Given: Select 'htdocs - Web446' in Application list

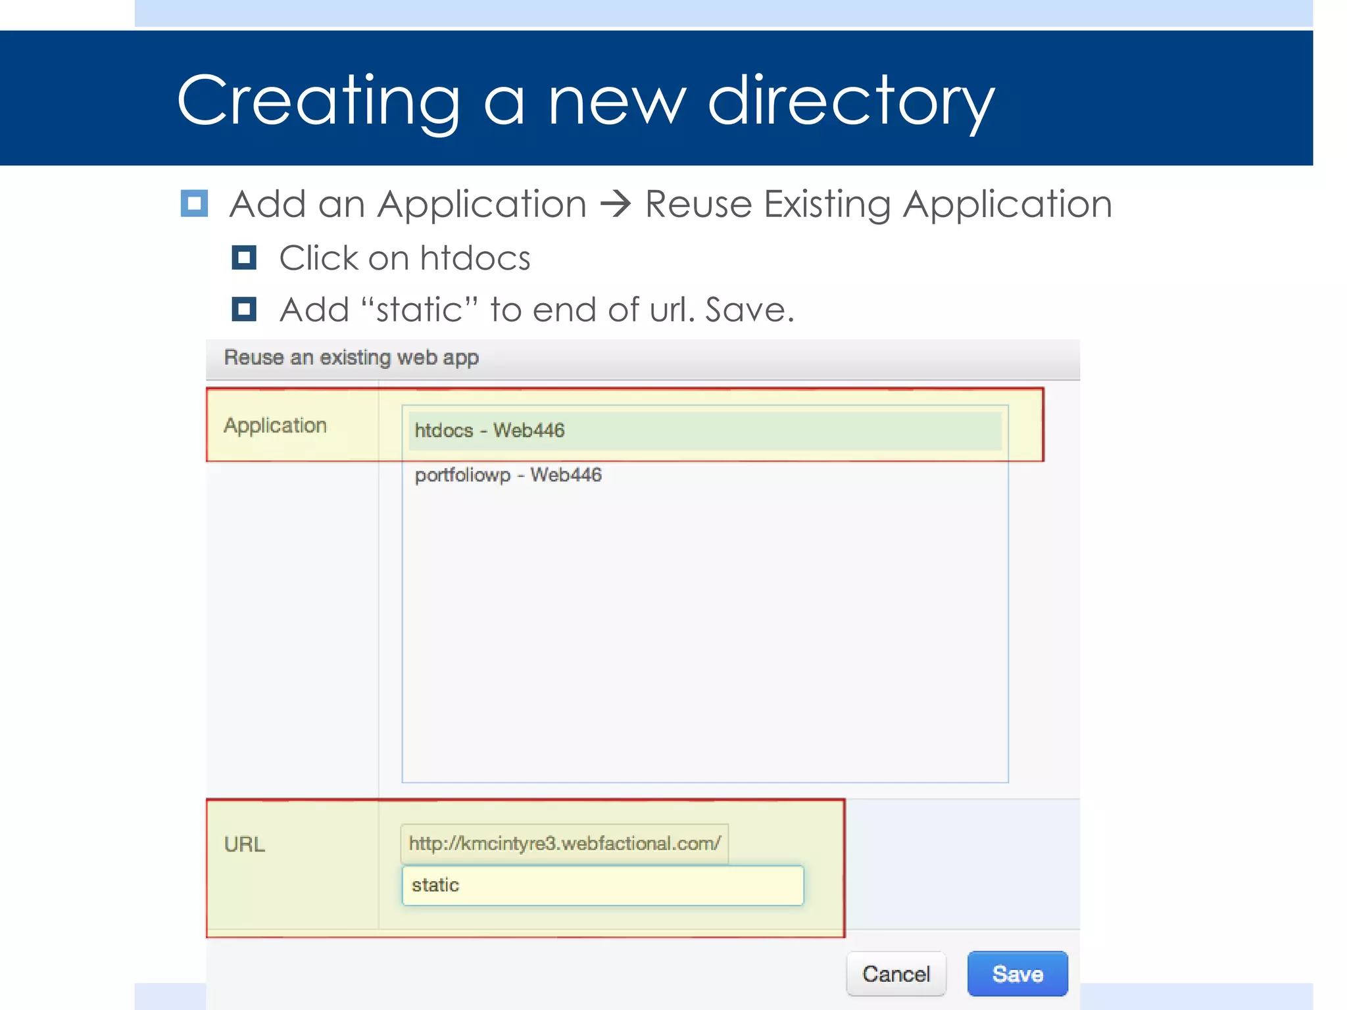Looking at the screenshot, I should click(704, 431).
